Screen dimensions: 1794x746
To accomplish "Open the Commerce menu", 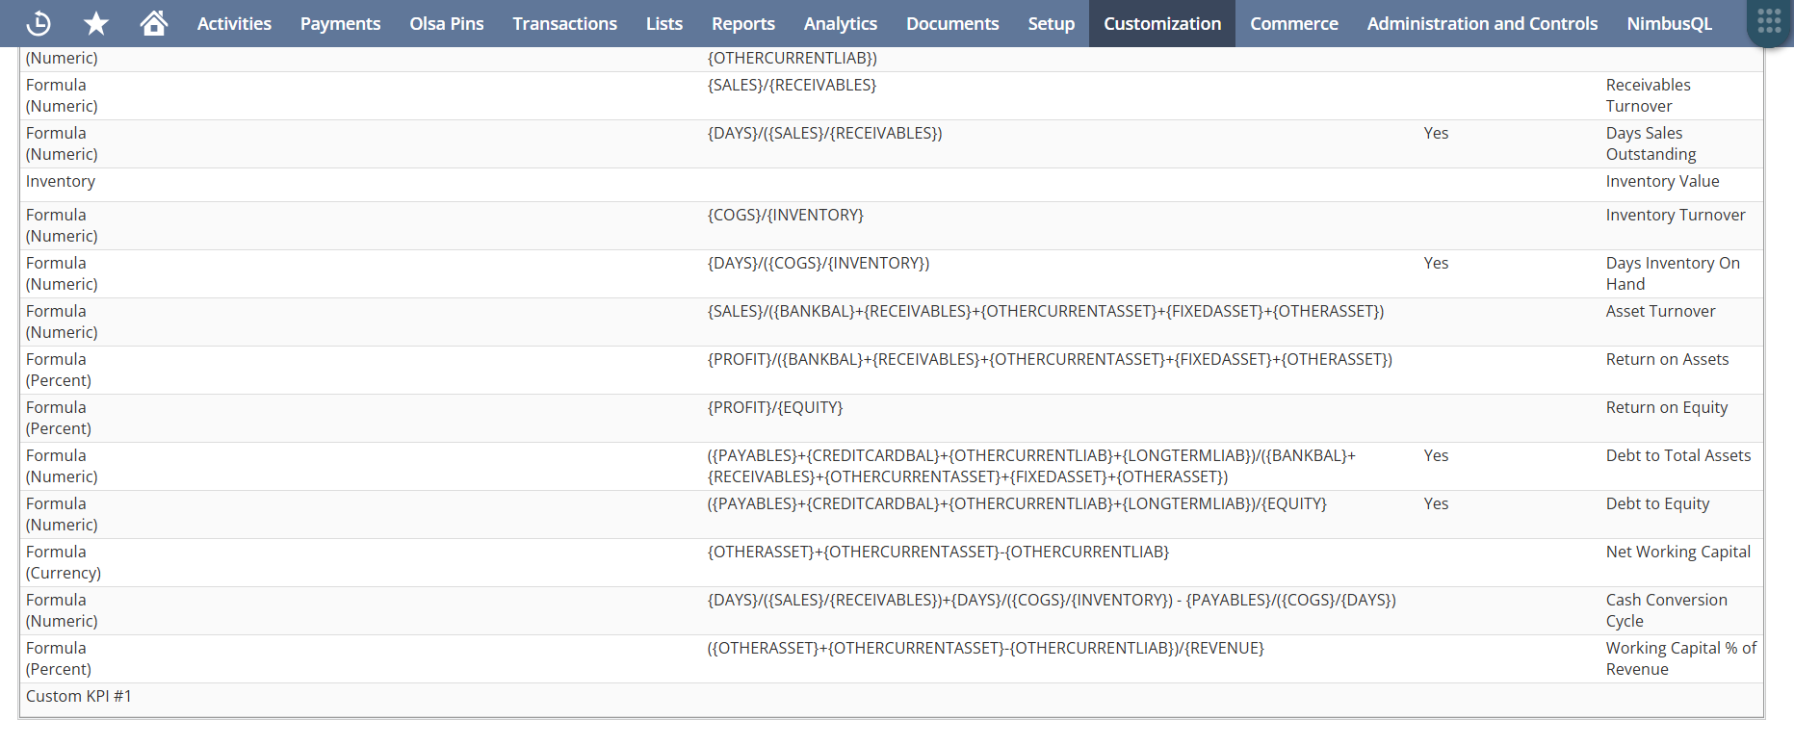I will (x=1293, y=23).
